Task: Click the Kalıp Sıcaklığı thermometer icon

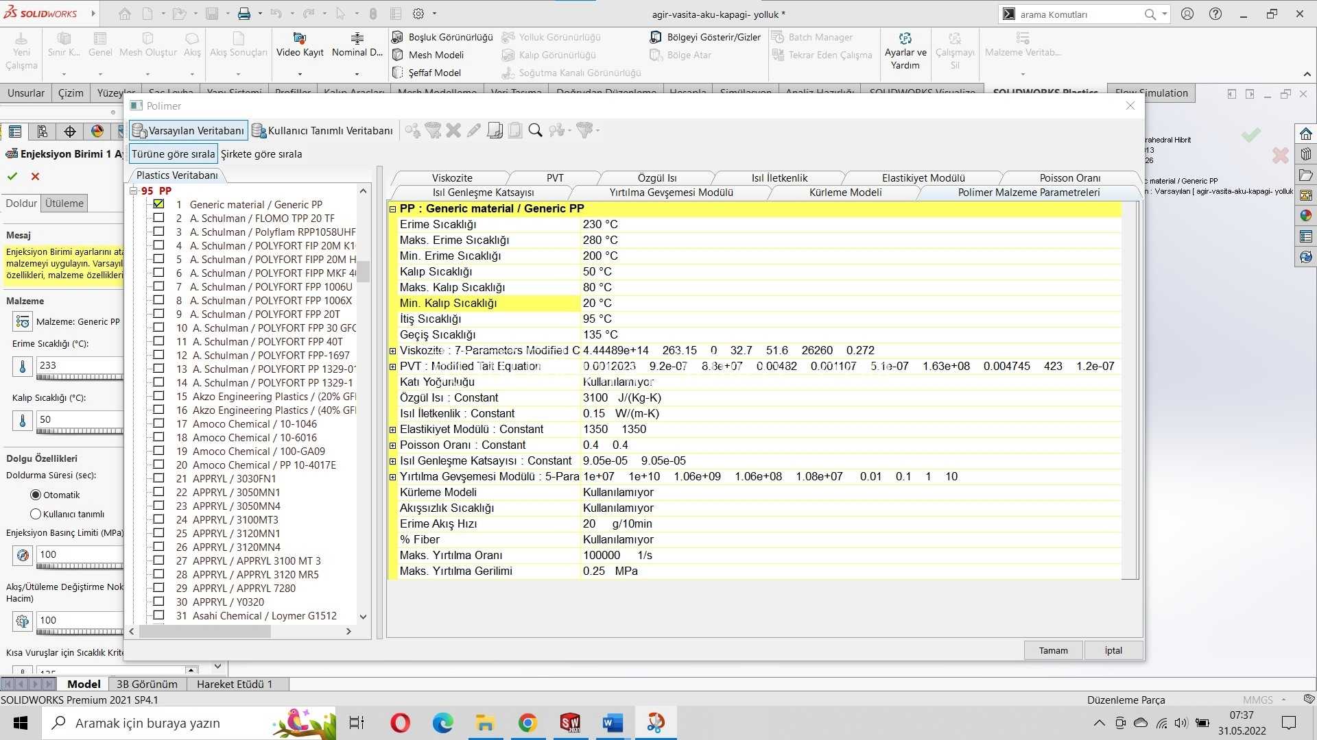Action: tap(23, 420)
